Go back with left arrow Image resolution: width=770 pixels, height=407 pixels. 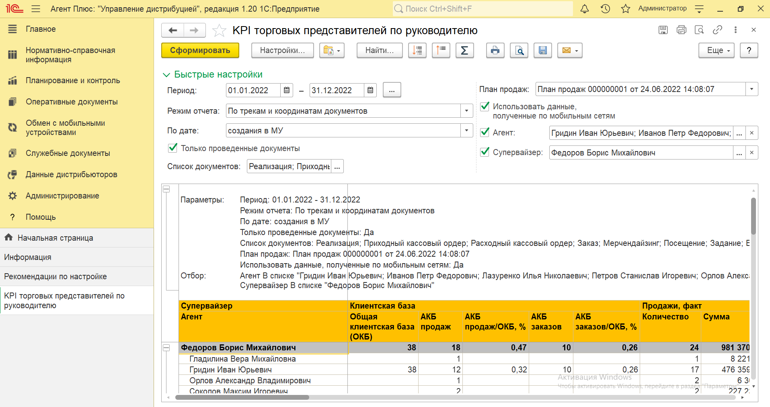173,30
